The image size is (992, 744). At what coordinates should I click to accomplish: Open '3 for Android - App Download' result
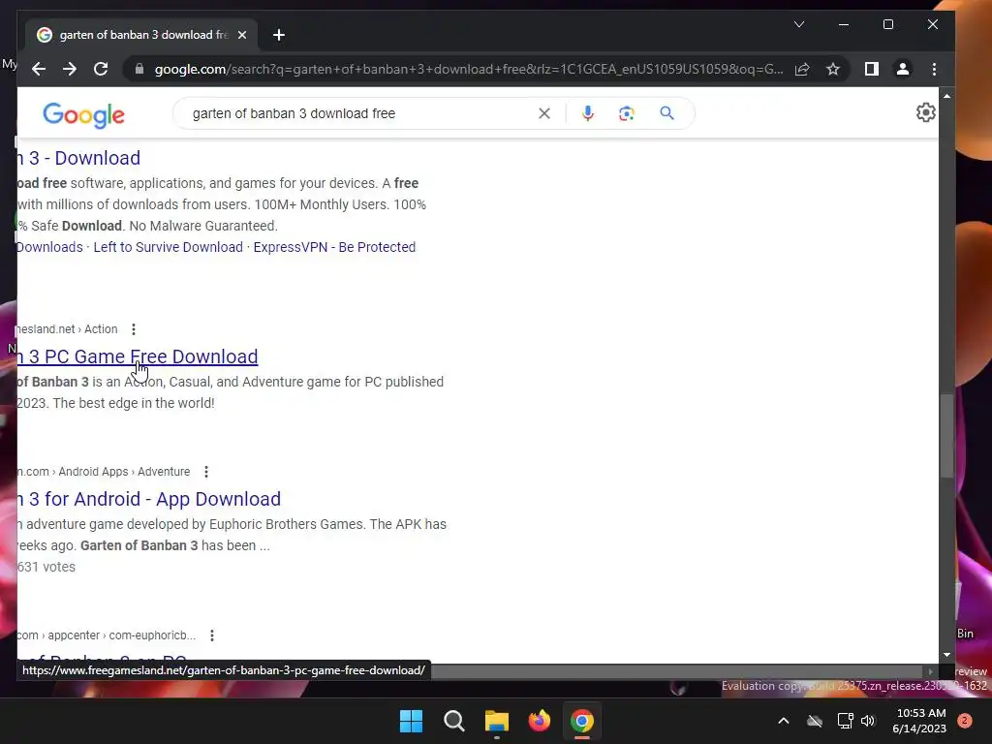click(149, 499)
